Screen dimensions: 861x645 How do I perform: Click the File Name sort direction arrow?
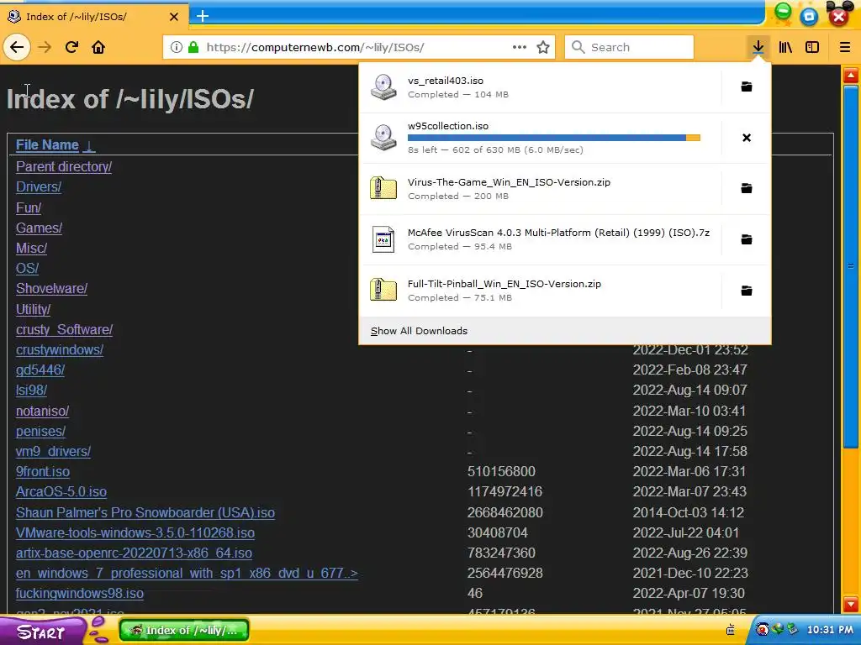[x=89, y=145]
